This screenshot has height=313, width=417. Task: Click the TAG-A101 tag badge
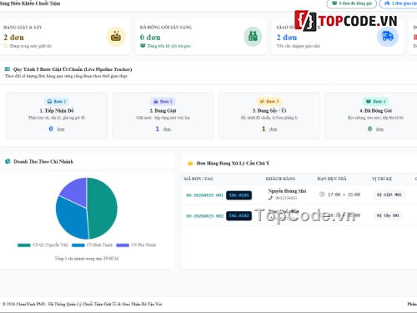tap(239, 195)
